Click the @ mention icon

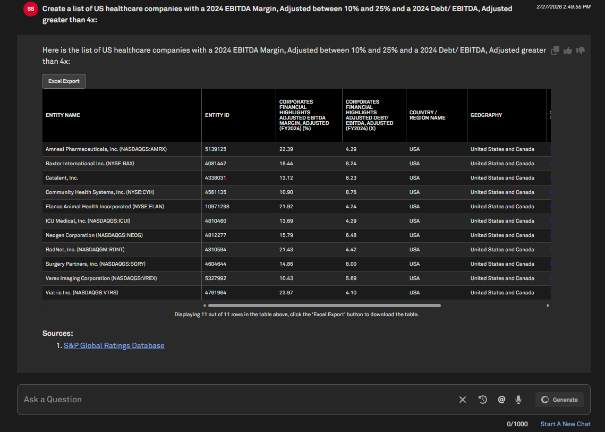click(501, 400)
